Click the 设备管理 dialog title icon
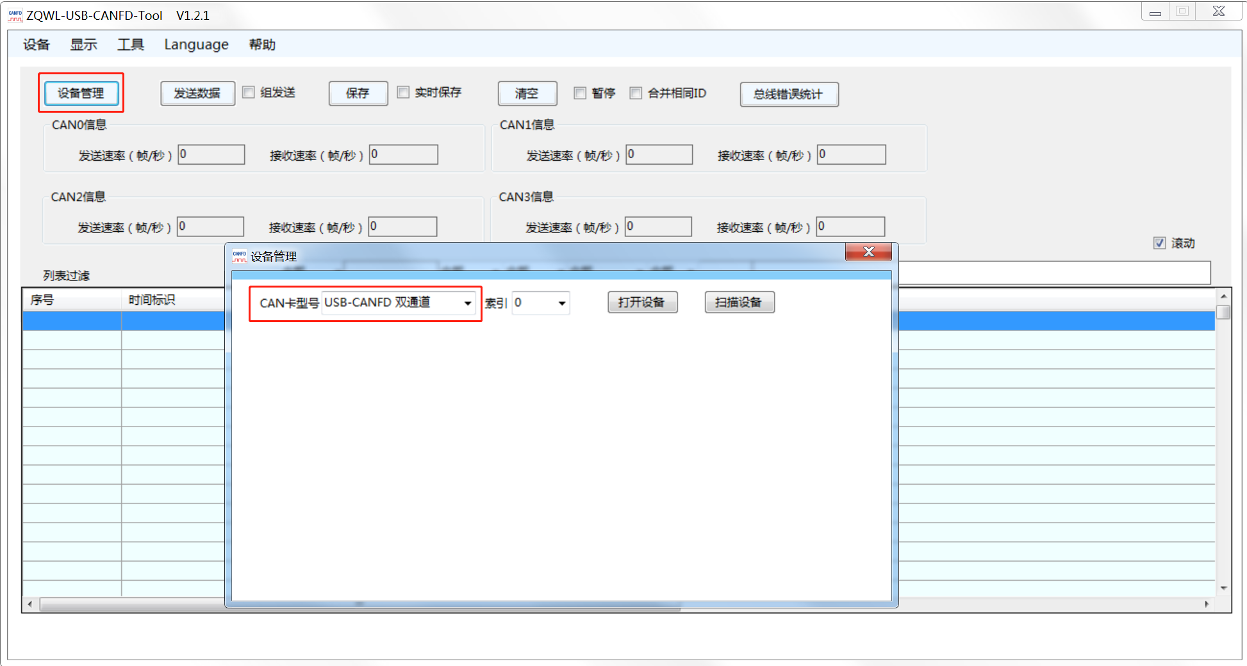This screenshot has height=666, width=1247. pos(239,256)
